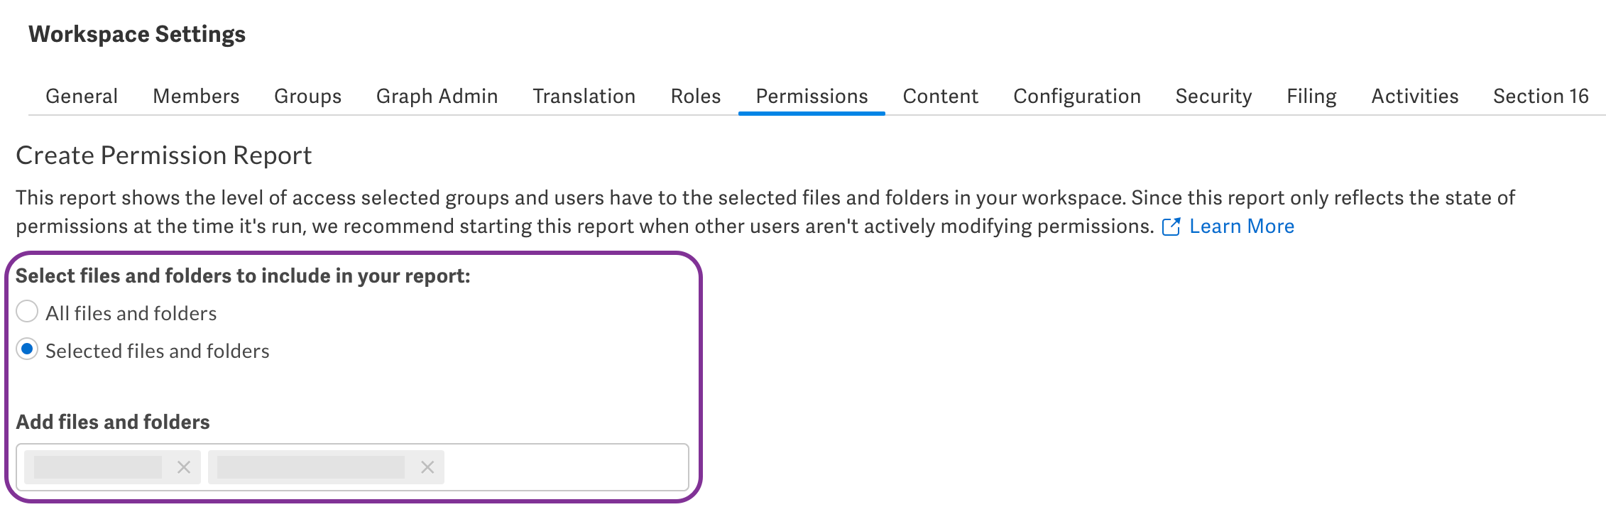Click the Workspace Settings heading
This screenshot has height=507, width=1606.
[137, 34]
